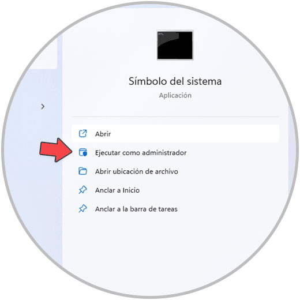Image resolution: width=300 pixels, height=300 pixels.
Task: Select Anclar a Inicio option
Action: 117,190
